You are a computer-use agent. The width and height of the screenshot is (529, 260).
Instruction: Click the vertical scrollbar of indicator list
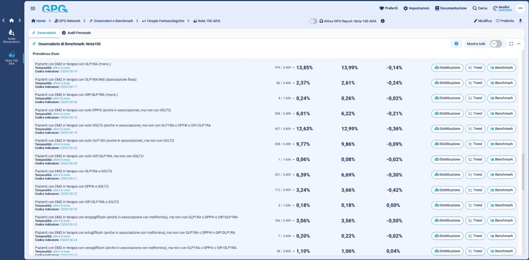click(x=523, y=169)
